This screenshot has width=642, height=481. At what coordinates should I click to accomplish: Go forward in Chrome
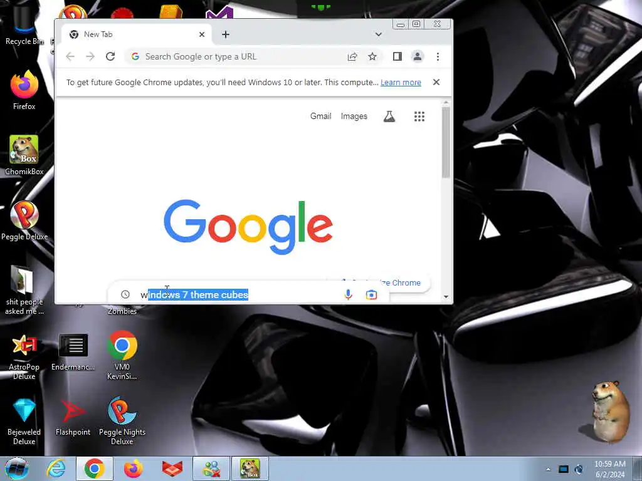pos(90,56)
